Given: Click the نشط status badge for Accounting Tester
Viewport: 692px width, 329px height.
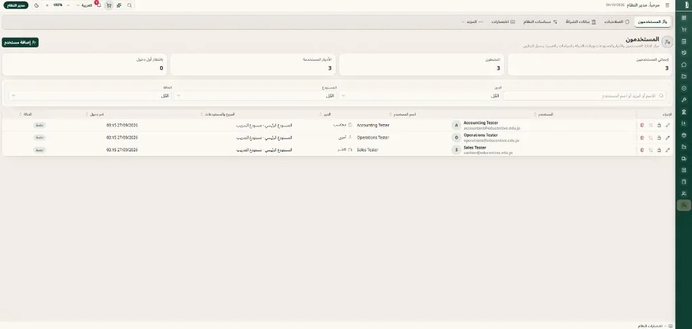Looking at the screenshot, I should [x=40, y=125].
